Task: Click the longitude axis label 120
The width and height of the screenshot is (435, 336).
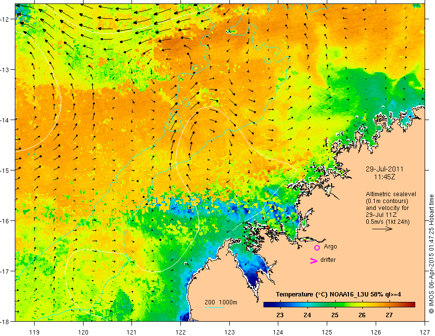Action: (83, 332)
